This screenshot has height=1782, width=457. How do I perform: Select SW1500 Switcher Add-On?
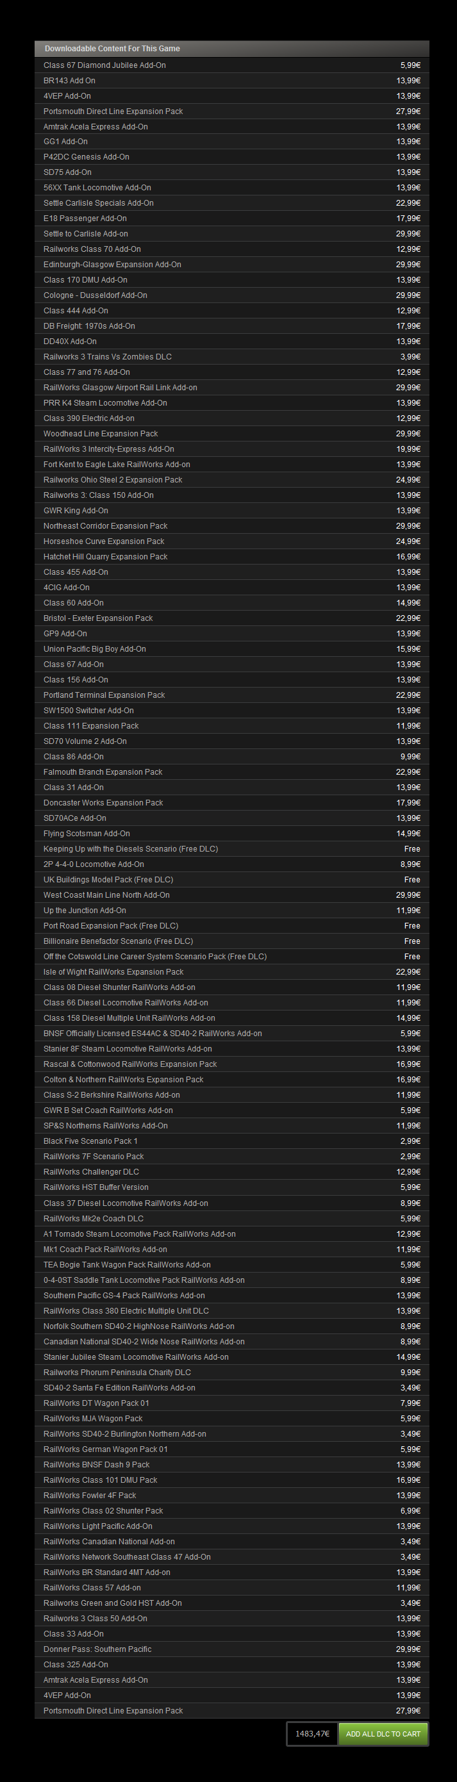232,711
